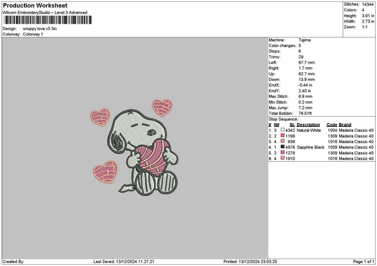The image size is (377, 266).
Task: Click the 'Brand' column header
Action: tap(345, 125)
